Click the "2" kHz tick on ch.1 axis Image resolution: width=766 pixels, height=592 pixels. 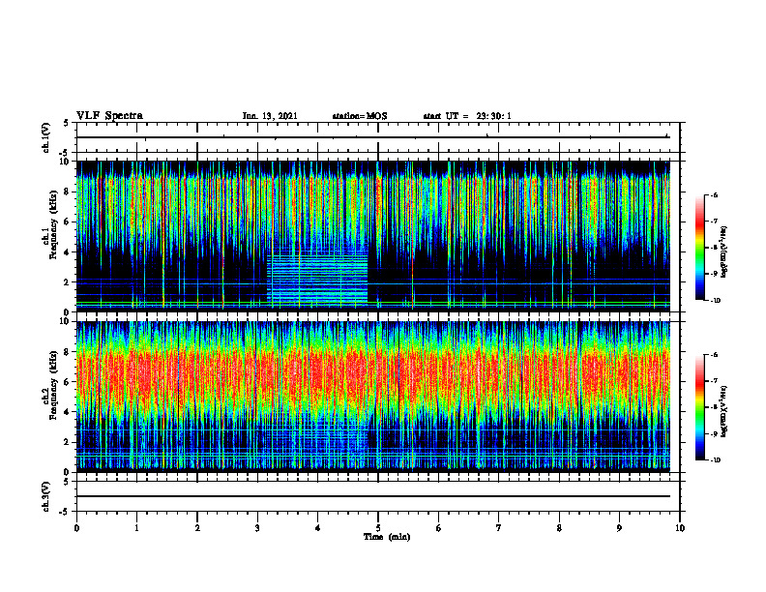(68, 282)
